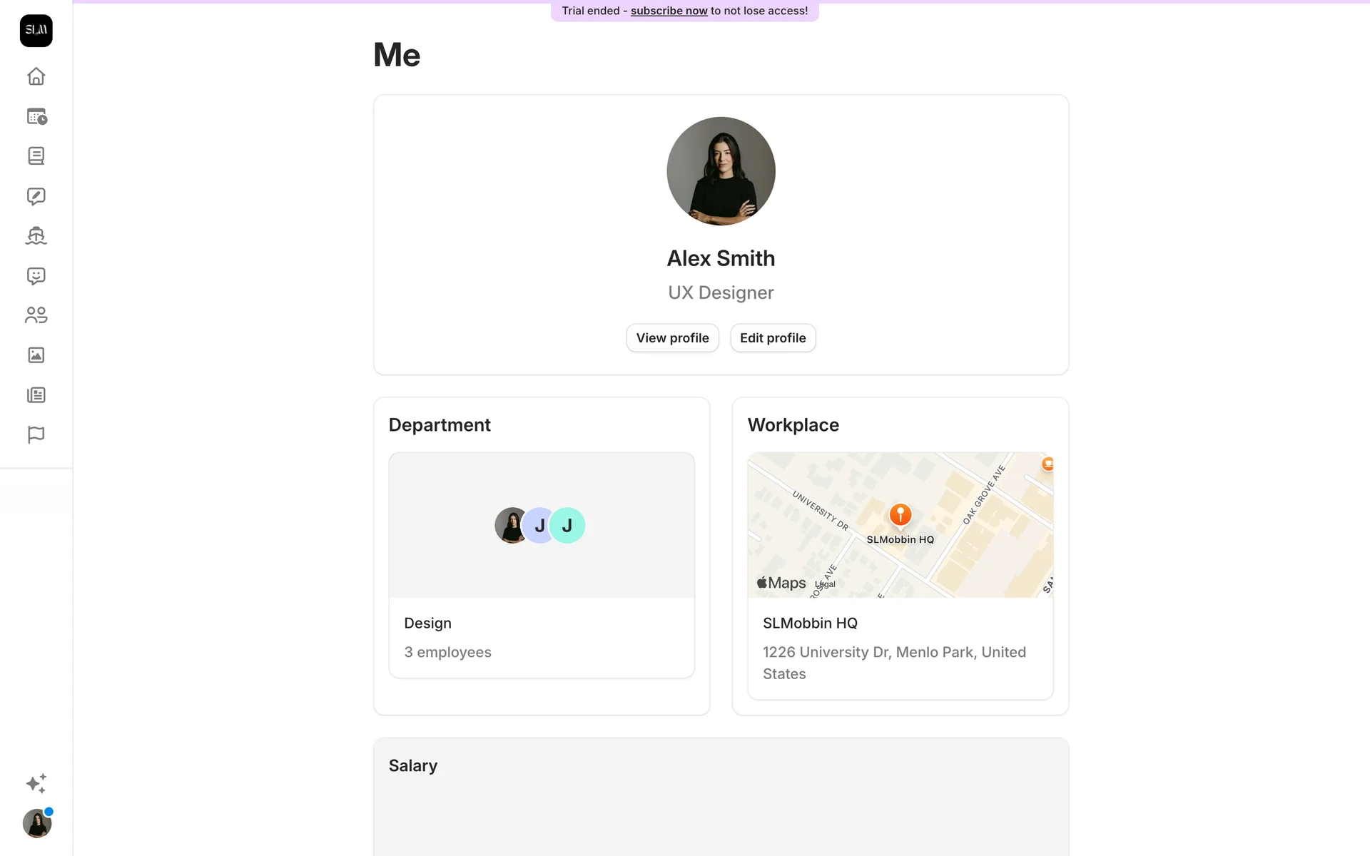Viewport: 1370px width, 856px height.
Task: Click the flag icon in sidebar
Action: tap(36, 434)
